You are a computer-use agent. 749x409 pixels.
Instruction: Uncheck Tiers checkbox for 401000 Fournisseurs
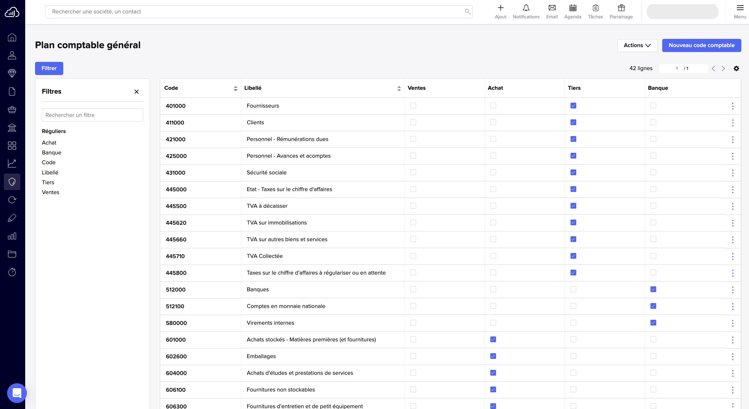(x=573, y=105)
